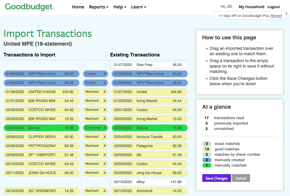The height and width of the screenshot is (196, 290).
Task: Select existing Jong Ga House transaction
Action: (150, 173)
